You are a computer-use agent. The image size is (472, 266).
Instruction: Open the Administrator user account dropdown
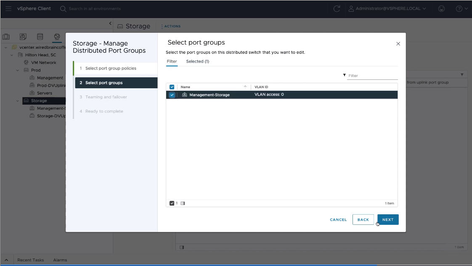(x=387, y=9)
